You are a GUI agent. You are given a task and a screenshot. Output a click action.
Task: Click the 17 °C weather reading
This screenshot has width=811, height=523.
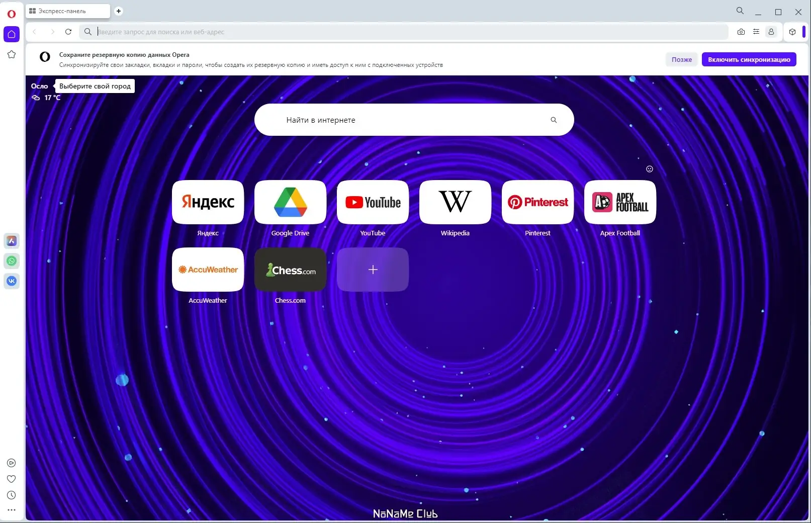(52, 98)
